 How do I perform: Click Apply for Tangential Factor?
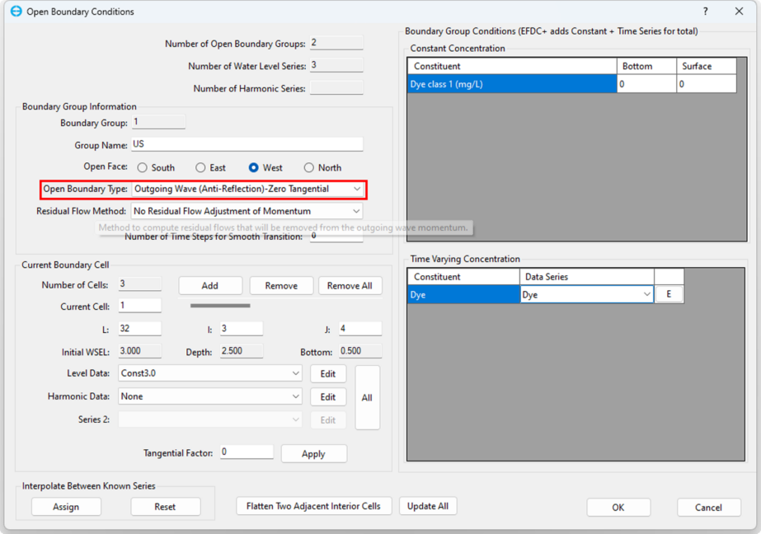point(313,454)
